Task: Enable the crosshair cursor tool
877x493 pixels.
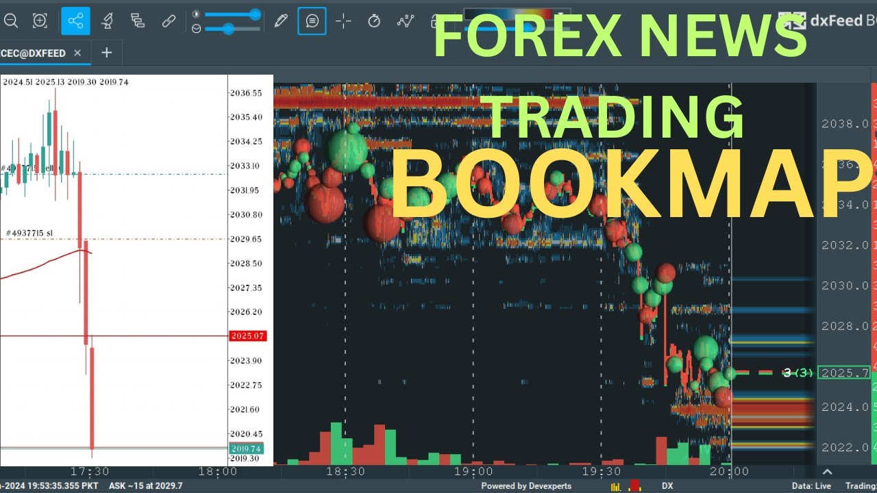Action: 343,21
